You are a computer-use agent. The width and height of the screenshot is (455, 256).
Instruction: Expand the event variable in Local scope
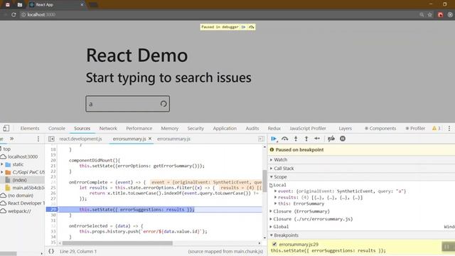point(275,191)
